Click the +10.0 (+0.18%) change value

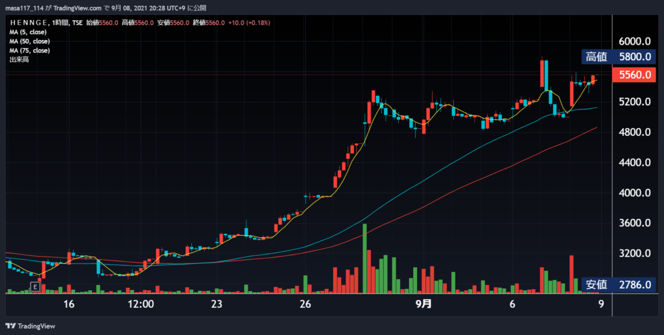[249, 23]
